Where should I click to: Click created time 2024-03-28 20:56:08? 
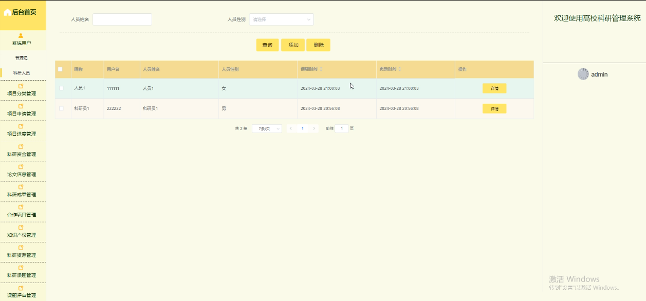click(x=320, y=108)
